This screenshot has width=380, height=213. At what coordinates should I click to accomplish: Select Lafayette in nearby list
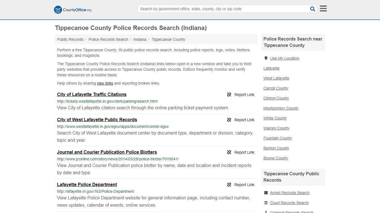coord(271,68)
